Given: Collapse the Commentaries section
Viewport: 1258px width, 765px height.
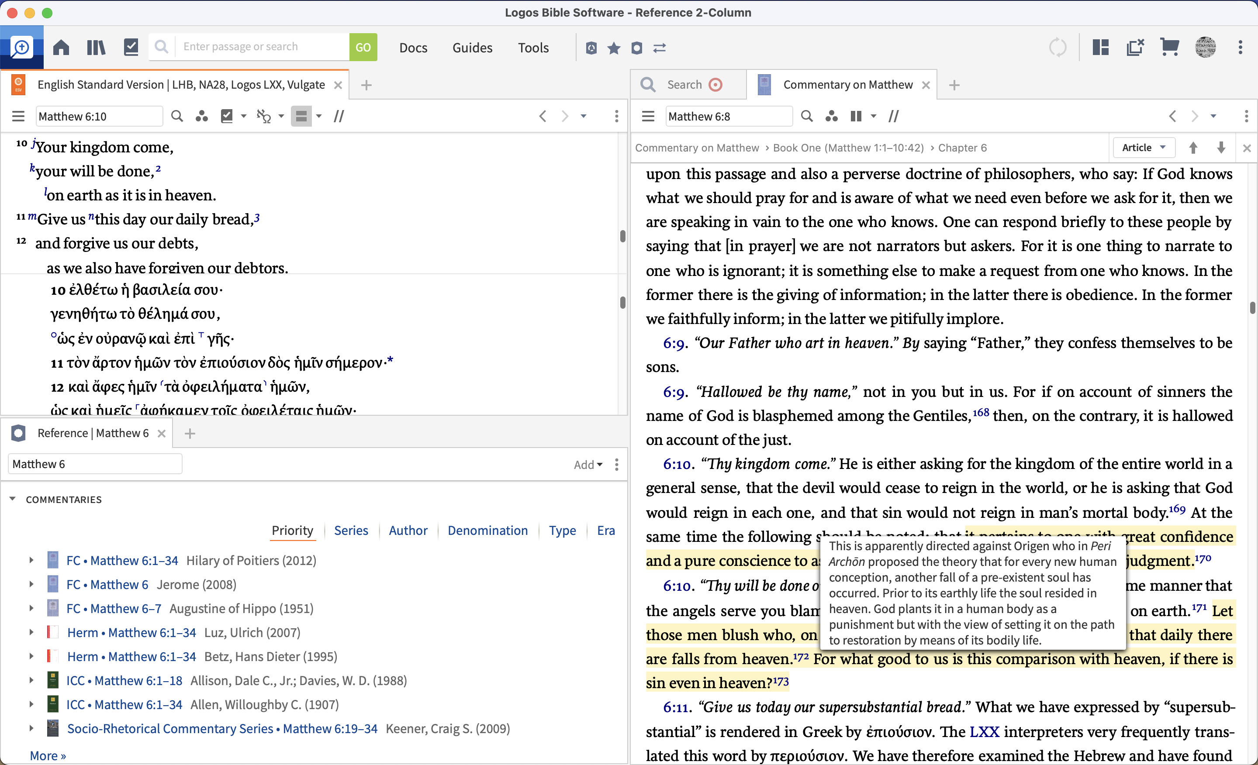Looking at the screenshot, I should pos(13,499).
